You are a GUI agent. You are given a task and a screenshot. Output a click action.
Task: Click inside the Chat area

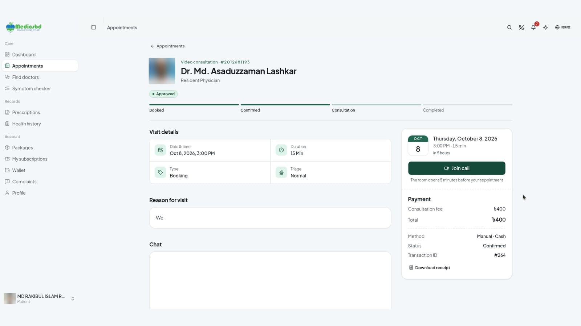pos(270,280)
